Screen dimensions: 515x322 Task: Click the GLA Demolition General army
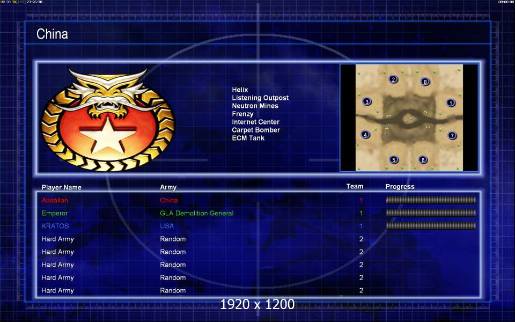pos(196,213)
